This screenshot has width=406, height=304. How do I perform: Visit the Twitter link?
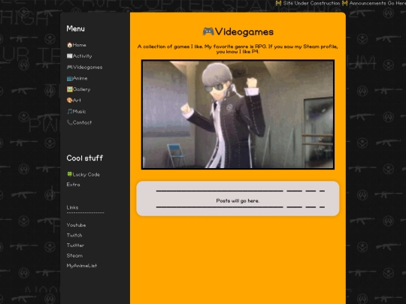click(x=75, y=245)
